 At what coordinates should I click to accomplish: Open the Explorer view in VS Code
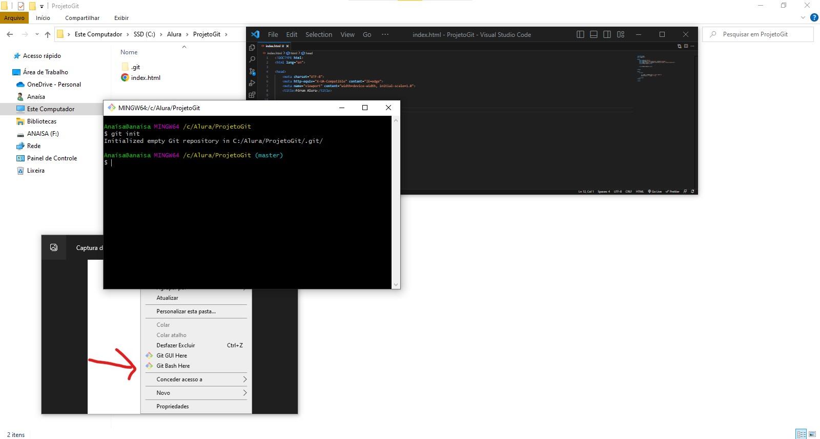[x=252, y=47]
